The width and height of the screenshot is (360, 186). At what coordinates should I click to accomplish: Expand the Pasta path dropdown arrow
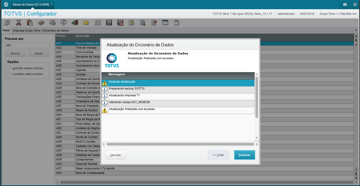(356, 31)
